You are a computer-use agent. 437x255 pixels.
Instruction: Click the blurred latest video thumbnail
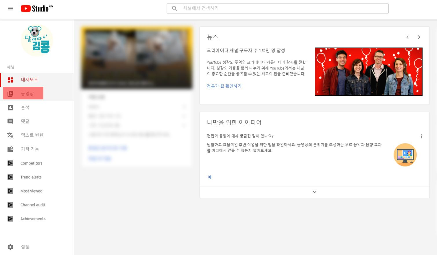click(137, 58)
